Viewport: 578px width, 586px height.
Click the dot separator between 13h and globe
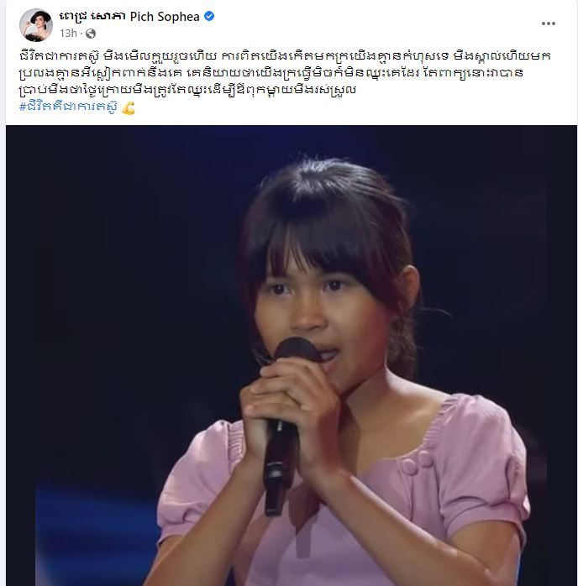coord(81,34)
